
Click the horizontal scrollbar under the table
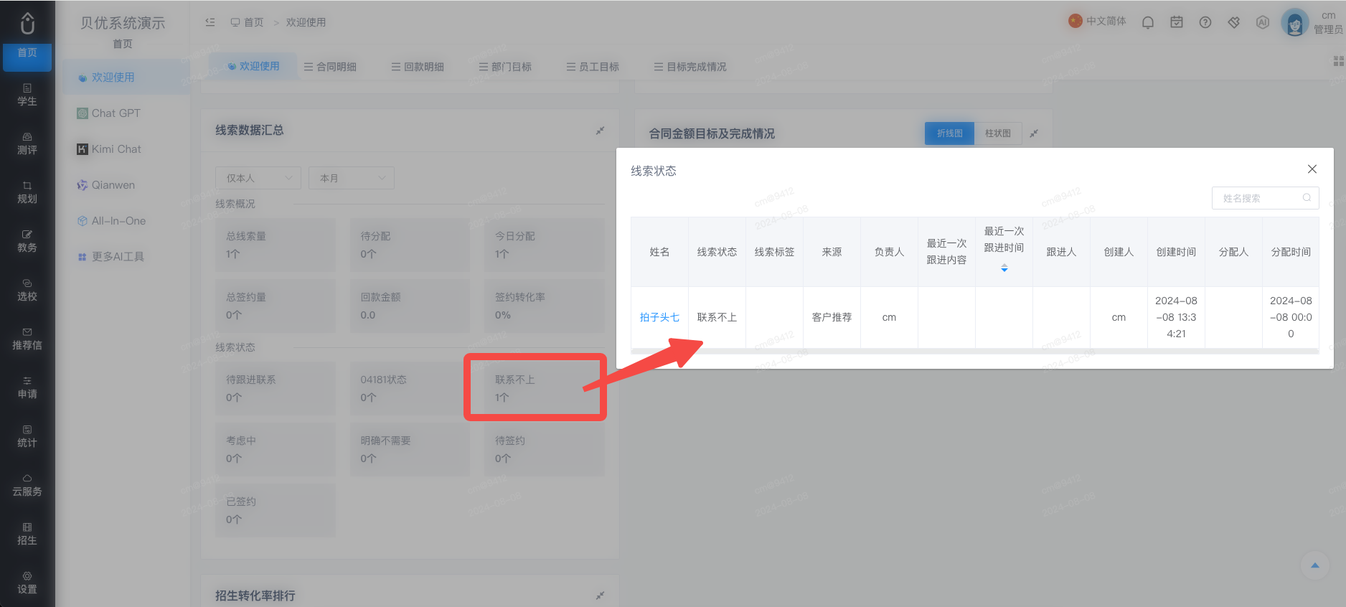[x=974, y=351]
